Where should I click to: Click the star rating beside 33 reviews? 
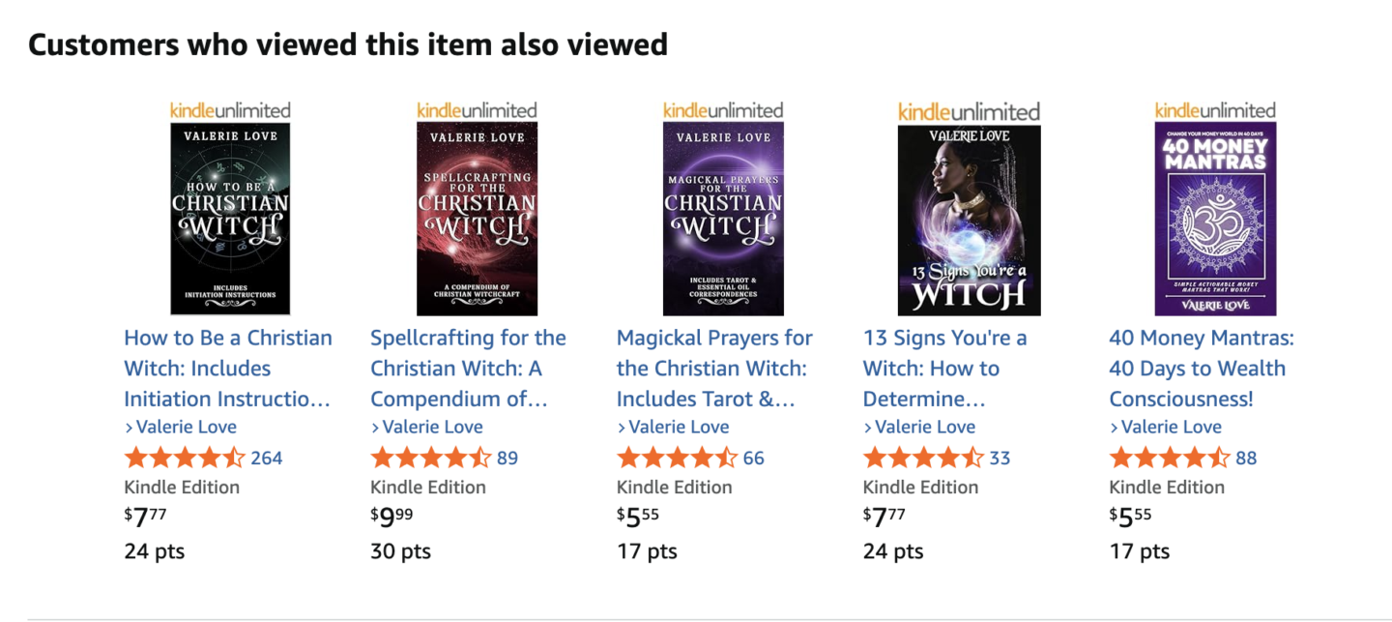click(923, 458)
